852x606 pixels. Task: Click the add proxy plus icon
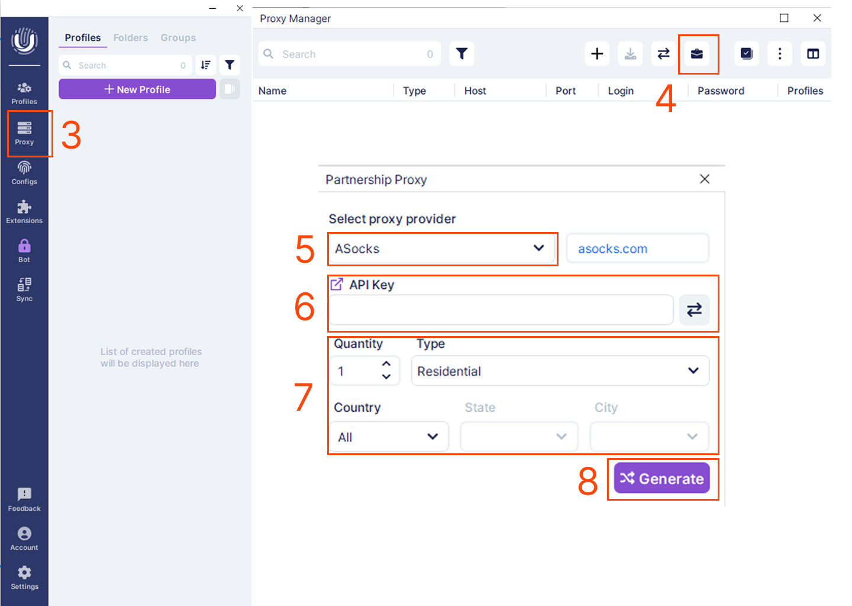(597, 54)
